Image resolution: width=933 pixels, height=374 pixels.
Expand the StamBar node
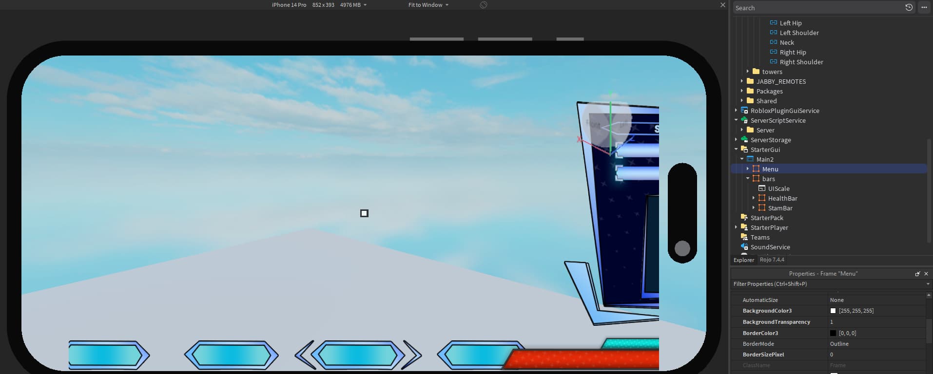[x=754, y=208]
